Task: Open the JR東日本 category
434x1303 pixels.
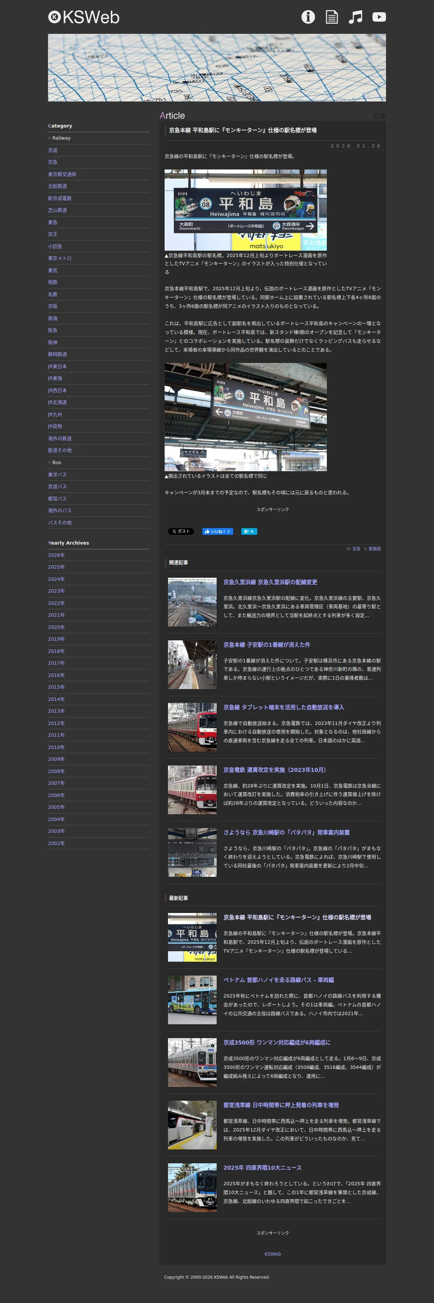Action: click(x=57, y=366)
